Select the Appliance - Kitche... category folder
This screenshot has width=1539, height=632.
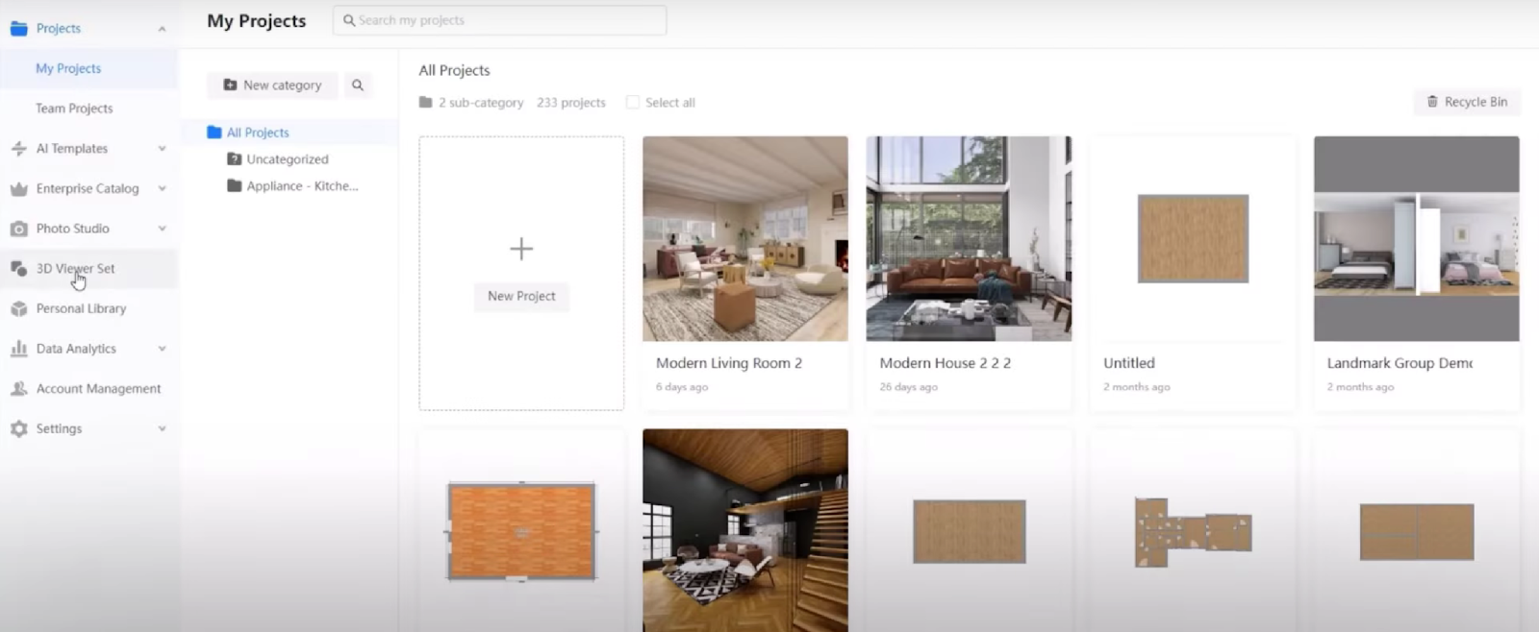coord(301,186)
